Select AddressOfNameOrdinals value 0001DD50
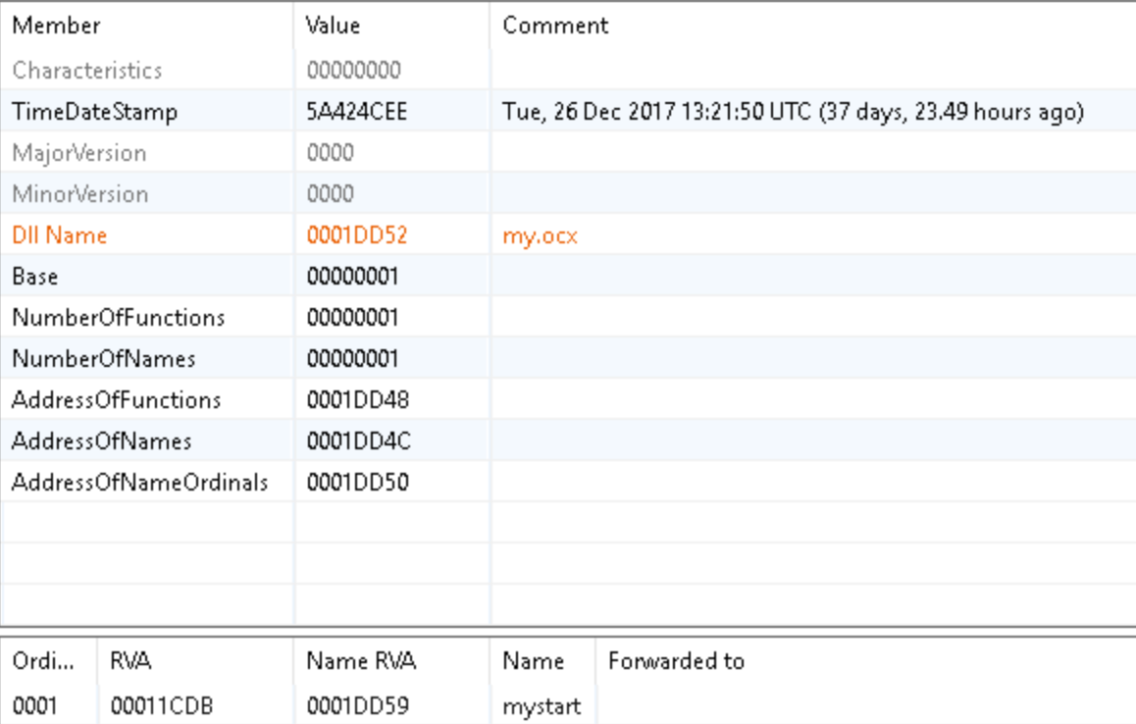The width and height of the screenshot is (1136, 724). point(357,483)
